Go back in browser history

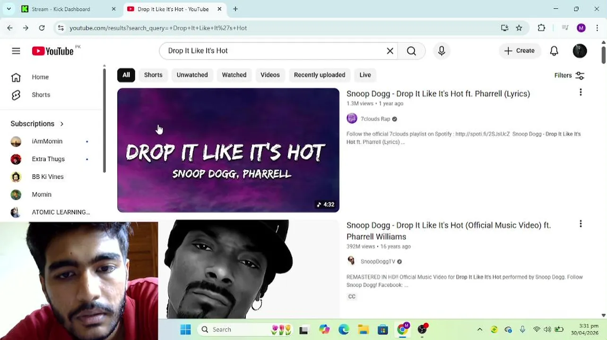click(10, 28)
